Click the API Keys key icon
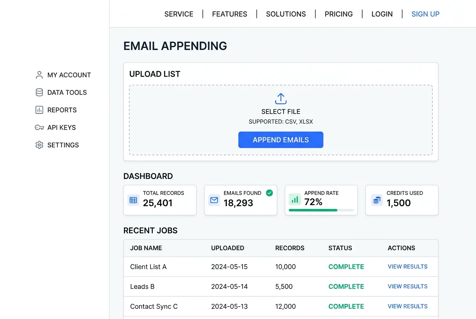476x319 pixels. click(40, 128)
